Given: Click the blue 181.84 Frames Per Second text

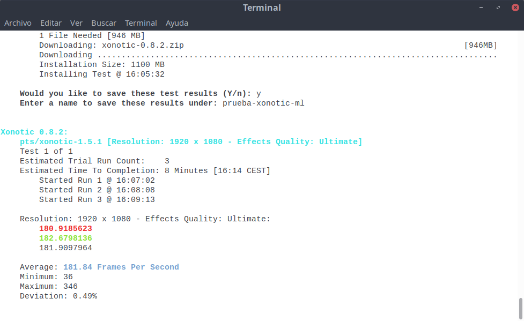Looking at the screenshot, I should pos(121,267).
